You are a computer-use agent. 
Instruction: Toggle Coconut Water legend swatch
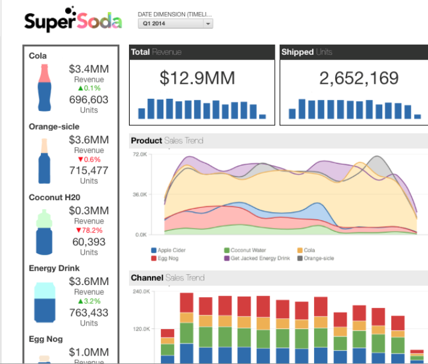227,250
